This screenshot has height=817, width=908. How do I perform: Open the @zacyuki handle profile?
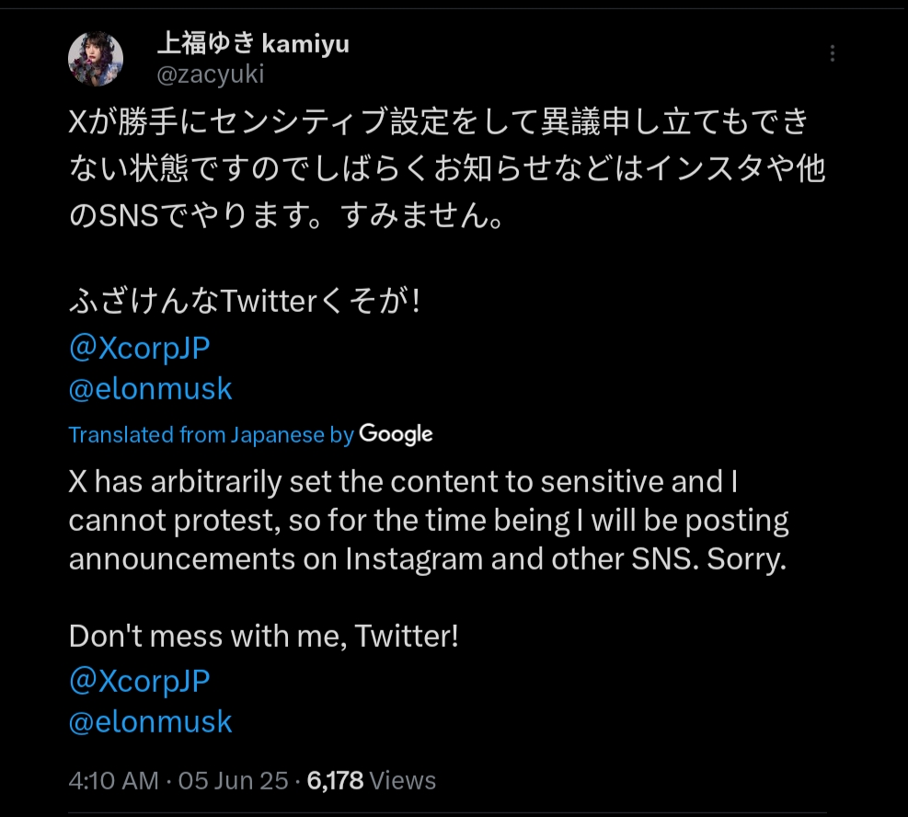point(211,75)
